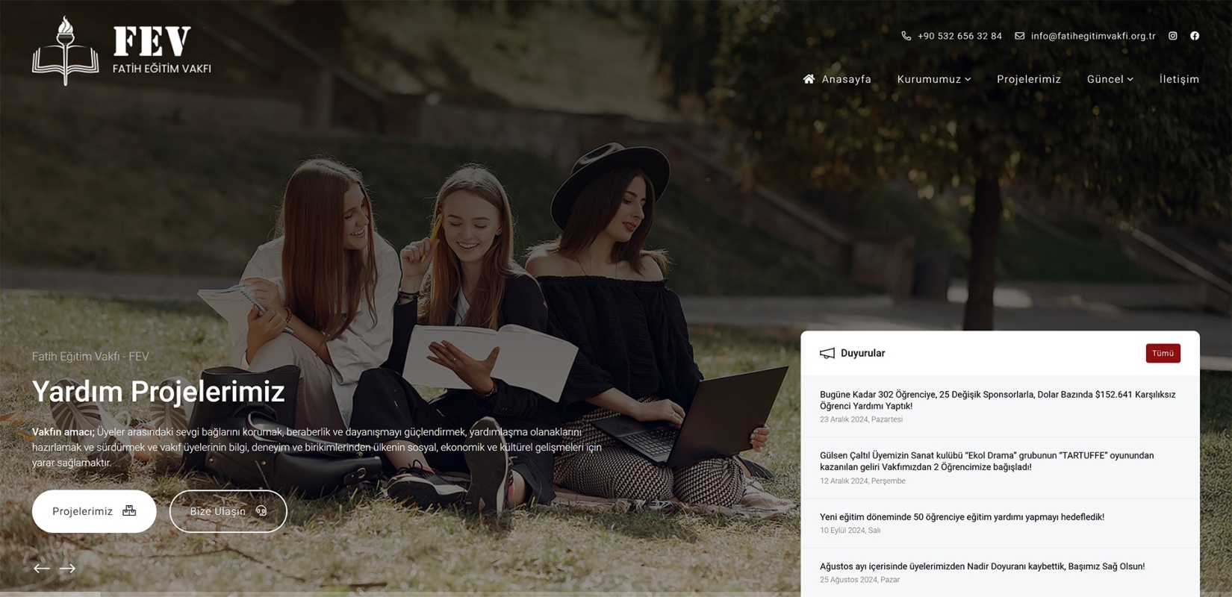
Task: Call the number +90 532 656 32 84
Action: coord(959,36)
